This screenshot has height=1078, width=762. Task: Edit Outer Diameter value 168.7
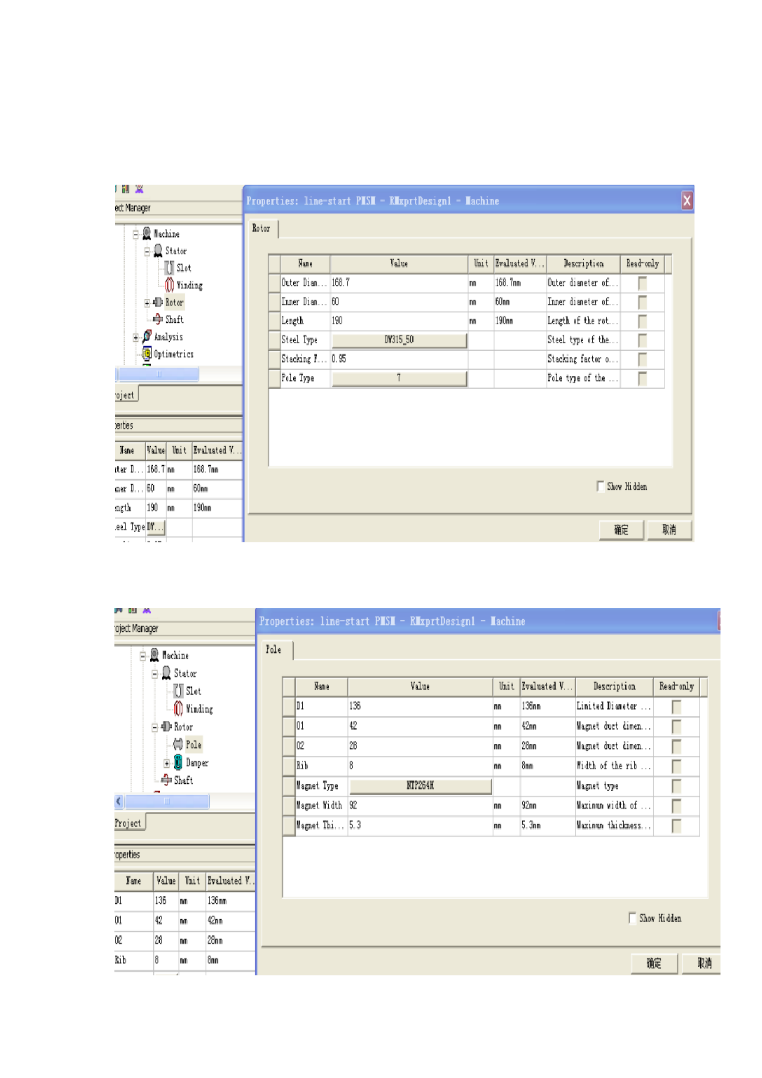399,283
